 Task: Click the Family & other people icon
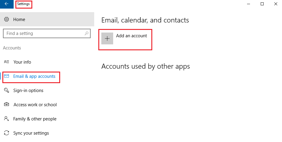7,119
